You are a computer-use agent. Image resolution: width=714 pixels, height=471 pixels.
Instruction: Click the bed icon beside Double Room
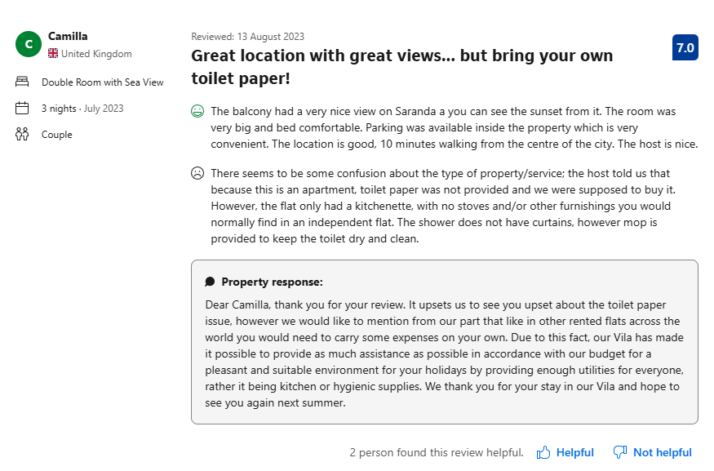point(22,82)
